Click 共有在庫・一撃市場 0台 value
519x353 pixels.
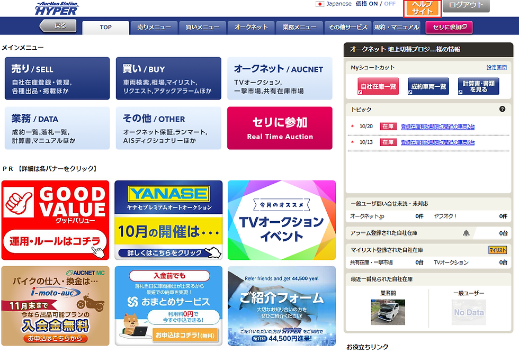[419, 263]
